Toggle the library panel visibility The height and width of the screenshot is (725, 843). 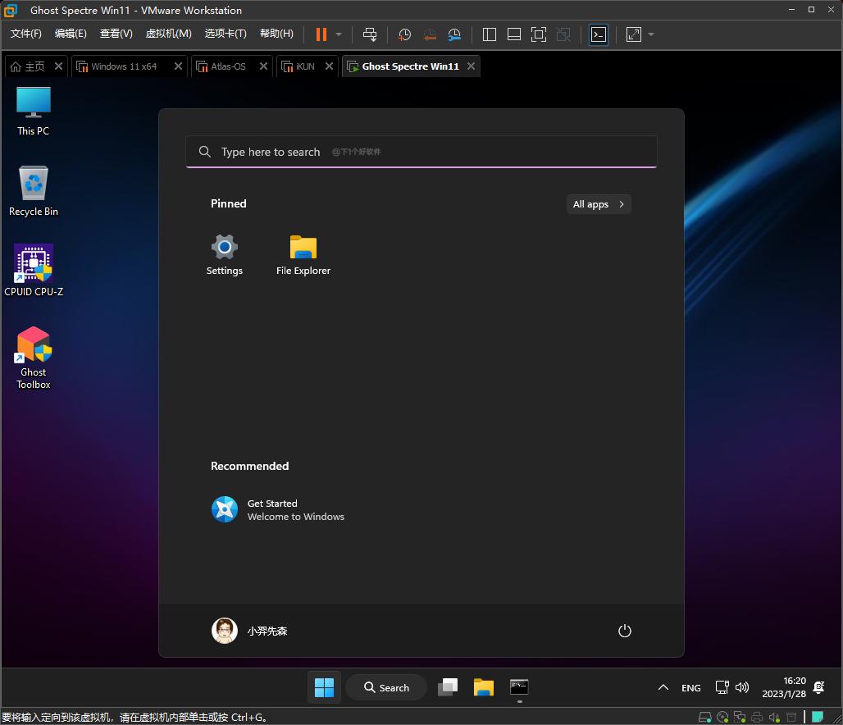click(489, 34)
